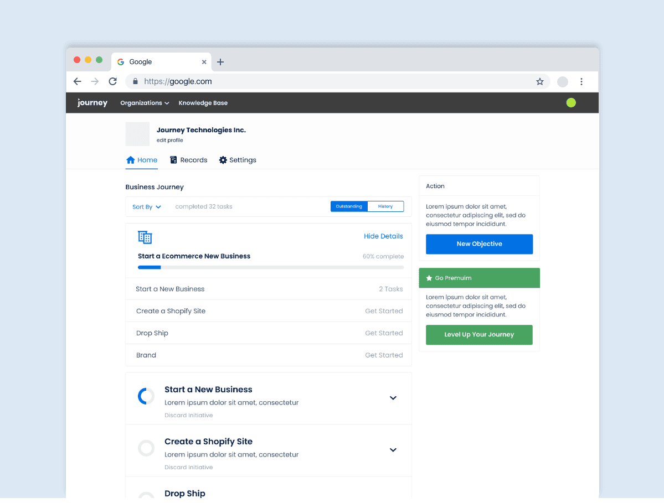Click the Start a New Business list row
664x503 pixels.
click(x=269, y=289)
